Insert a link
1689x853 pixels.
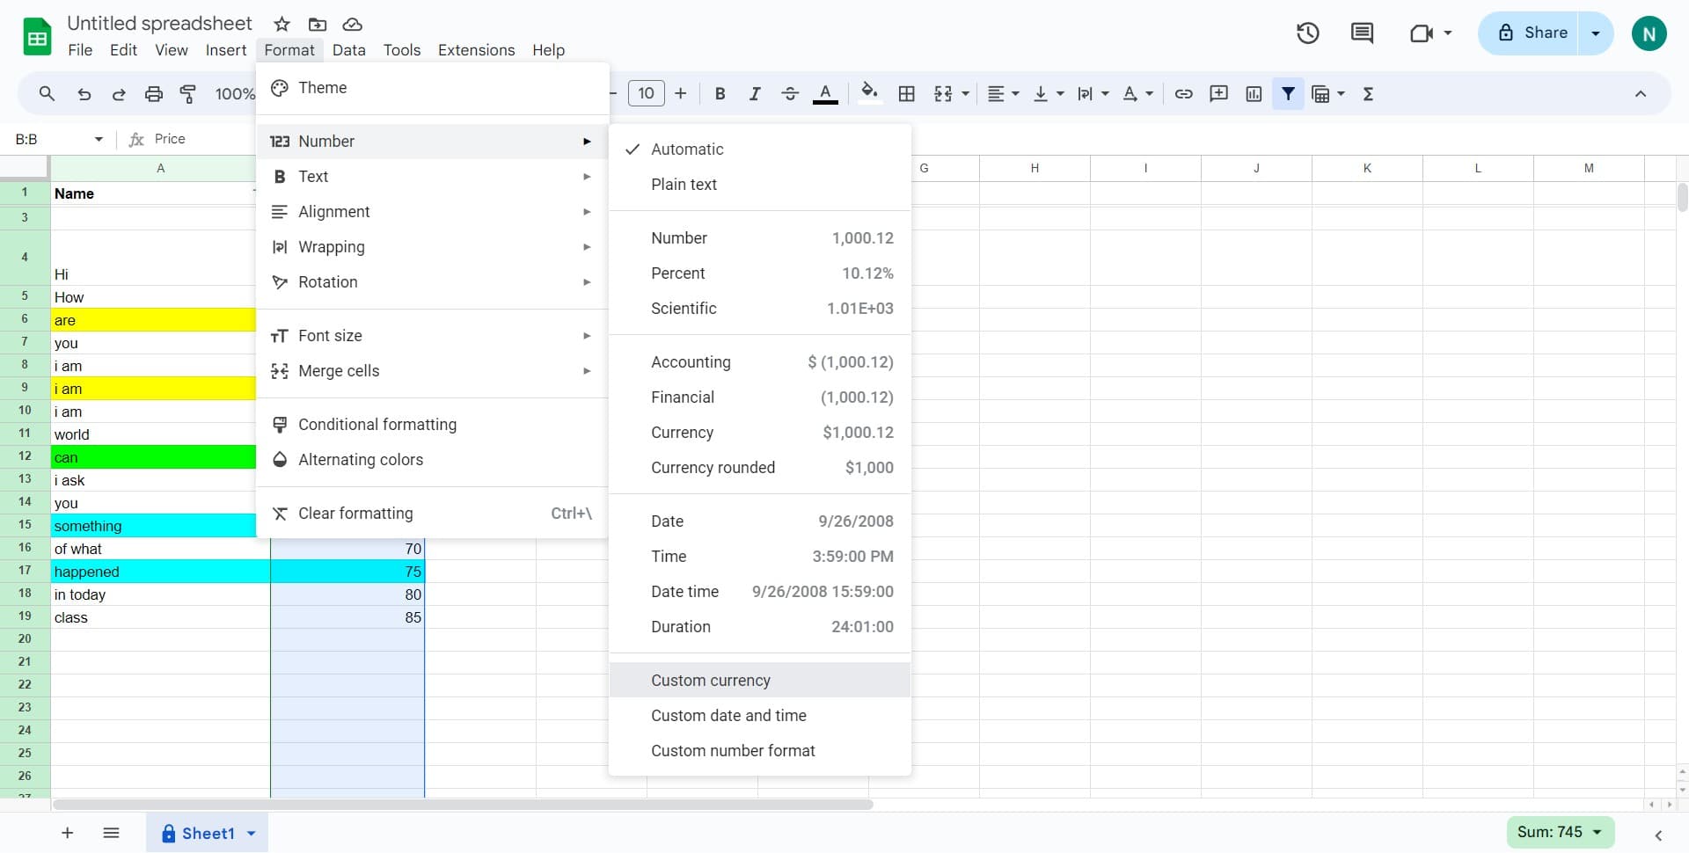(1183, 93)
